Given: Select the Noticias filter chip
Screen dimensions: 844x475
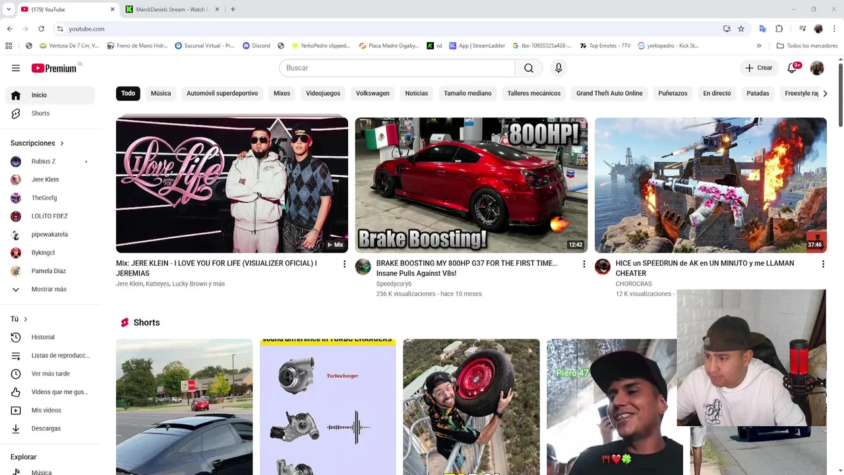Looking at the screenshot, I should (417, 94).
